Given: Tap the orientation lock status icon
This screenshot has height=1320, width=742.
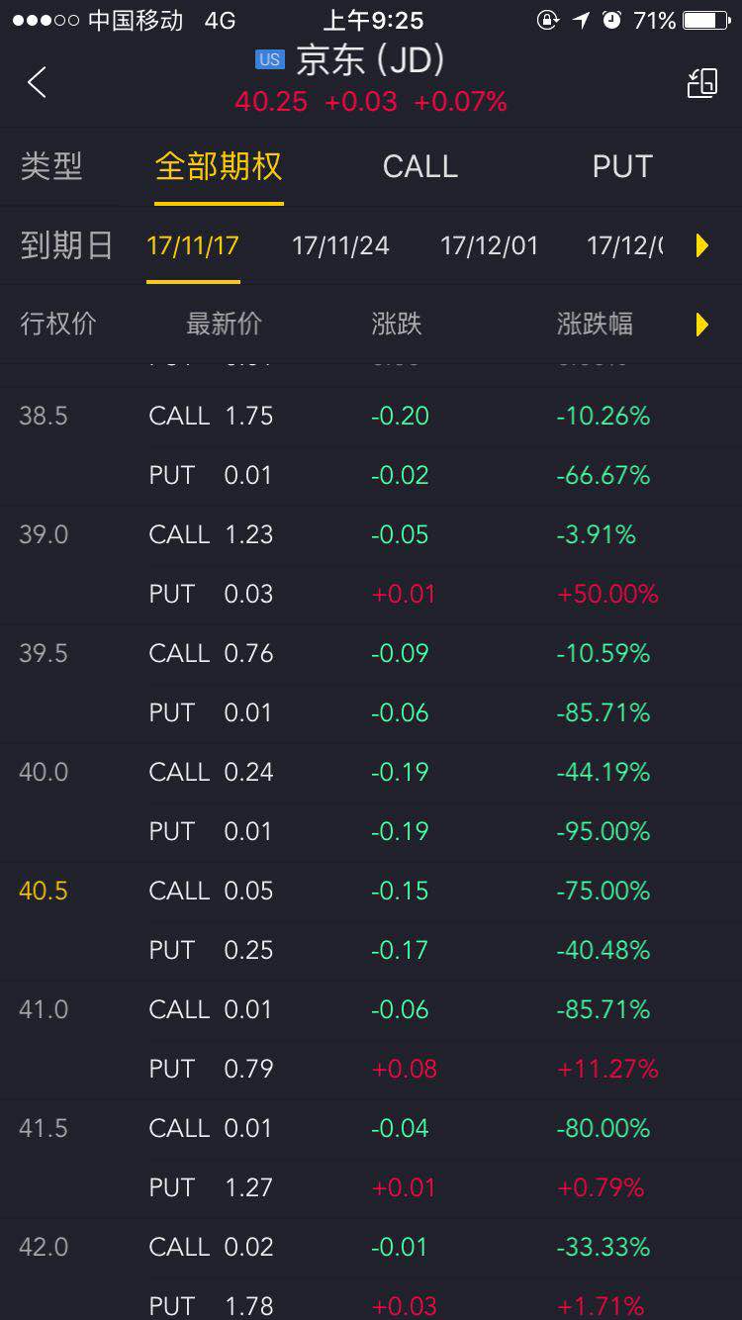Looking at the screenshot, I should pos(547,20).
